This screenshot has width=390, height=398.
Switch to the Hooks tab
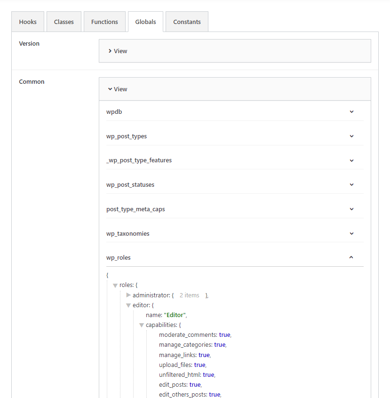click(x=28, y=22)
